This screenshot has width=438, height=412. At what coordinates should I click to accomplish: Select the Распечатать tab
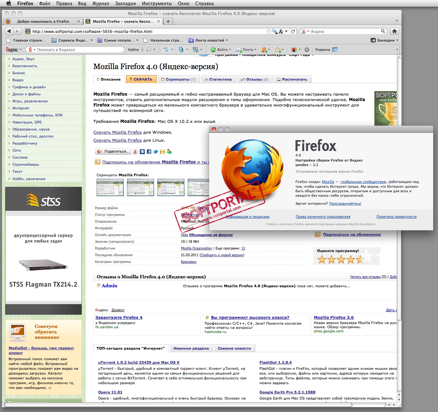pos(293,79)
